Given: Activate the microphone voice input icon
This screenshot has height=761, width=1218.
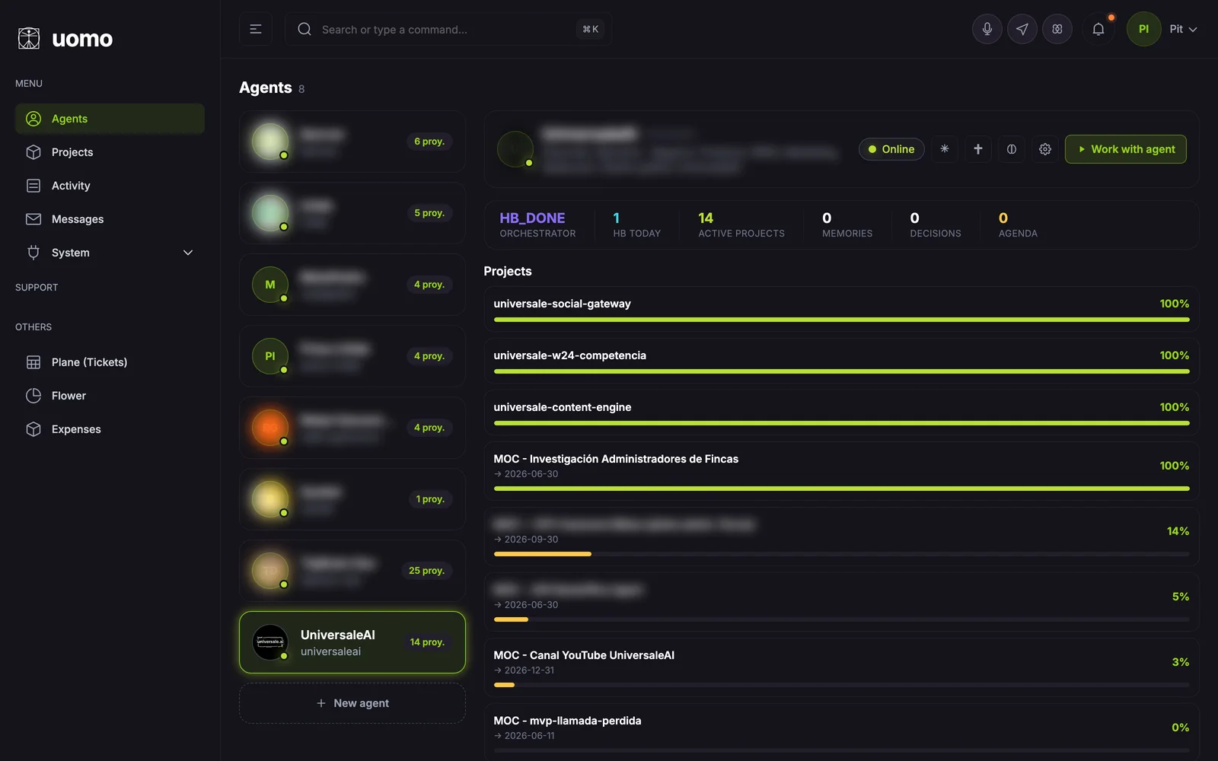Looking at the screenshot, I should tap(987, 29).
